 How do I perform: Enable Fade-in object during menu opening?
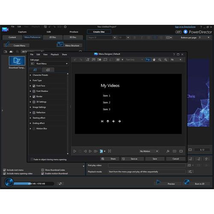(x=32, y=159)
